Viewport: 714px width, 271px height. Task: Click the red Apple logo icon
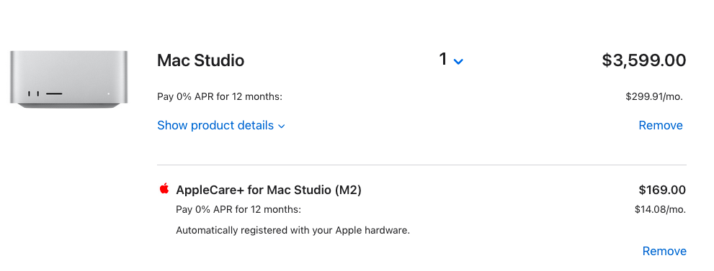tap(164, 189)
